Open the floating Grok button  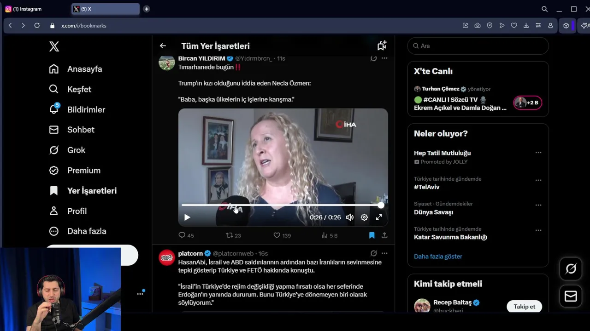click(571, 269)
